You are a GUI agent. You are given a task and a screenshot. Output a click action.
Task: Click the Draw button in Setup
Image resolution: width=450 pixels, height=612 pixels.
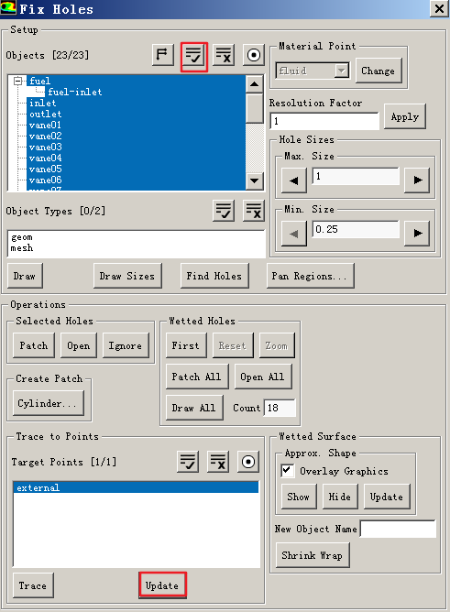point(25,276)
